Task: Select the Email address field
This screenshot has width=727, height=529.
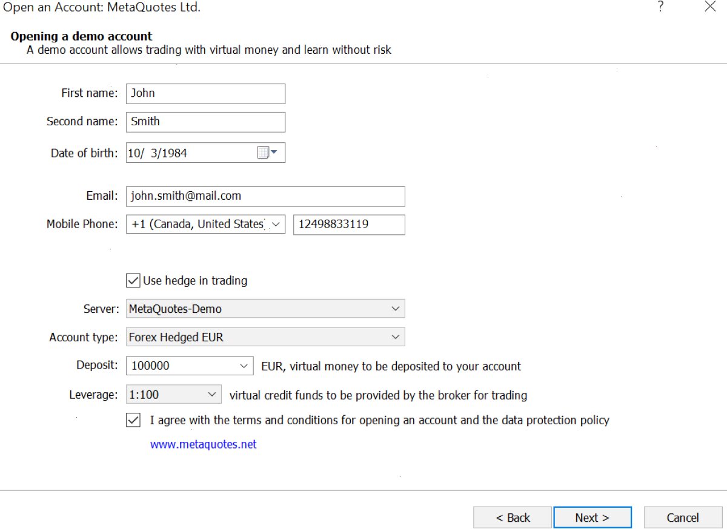Action: (x=265, y=196)
